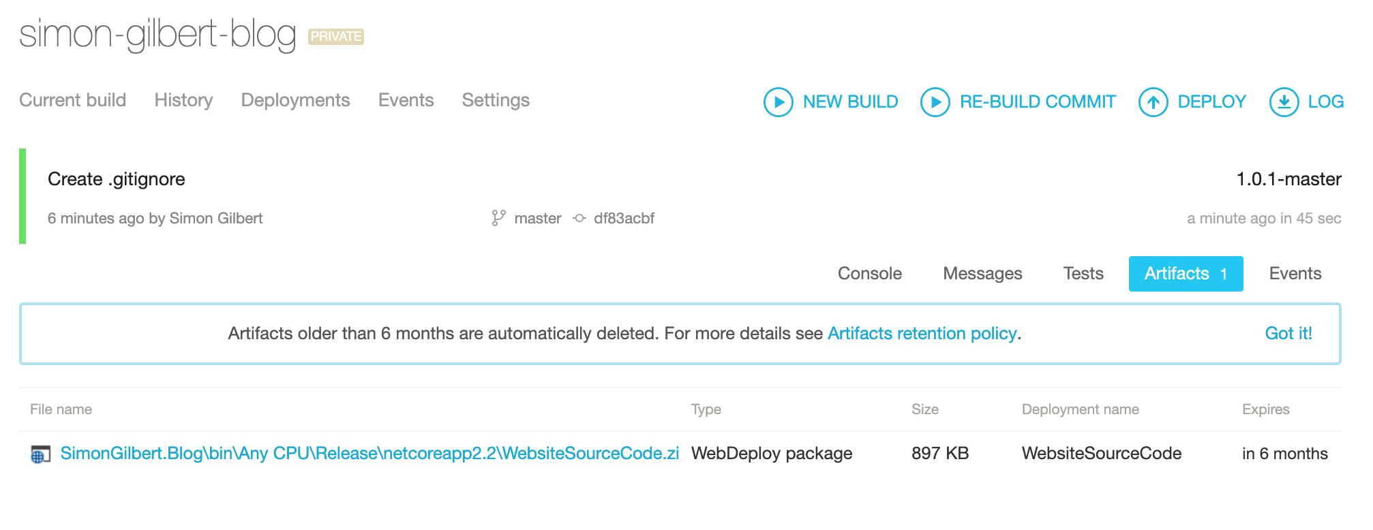Image resolution: width=1373 pixels, height=530 pixels.
Task: Click the WebDeploy package file icon
Action: click(41, 454)
